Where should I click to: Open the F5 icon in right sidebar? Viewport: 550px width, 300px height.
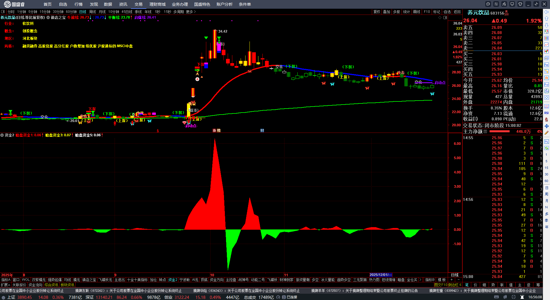point(547,141)
